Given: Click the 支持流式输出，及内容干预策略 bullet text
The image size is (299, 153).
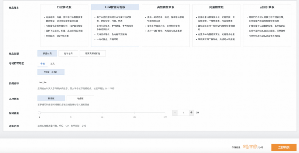Looking at the screenshot, I should tap(111, 34).
